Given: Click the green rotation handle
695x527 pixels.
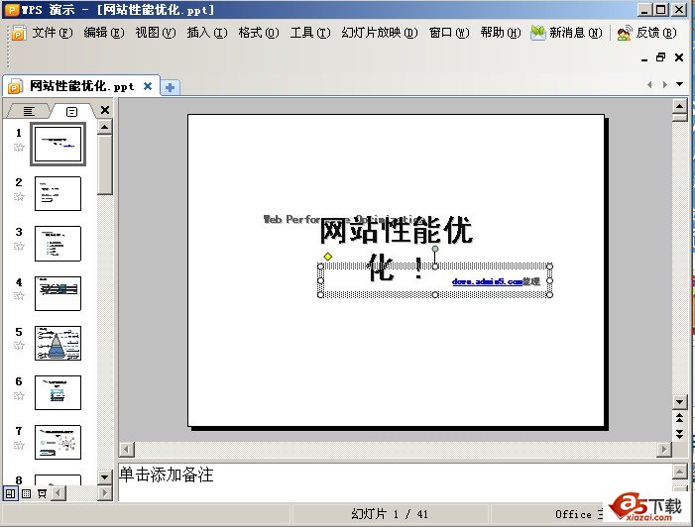Looking at the screenshot, I should pyautogui.click(x=435, y=249).
